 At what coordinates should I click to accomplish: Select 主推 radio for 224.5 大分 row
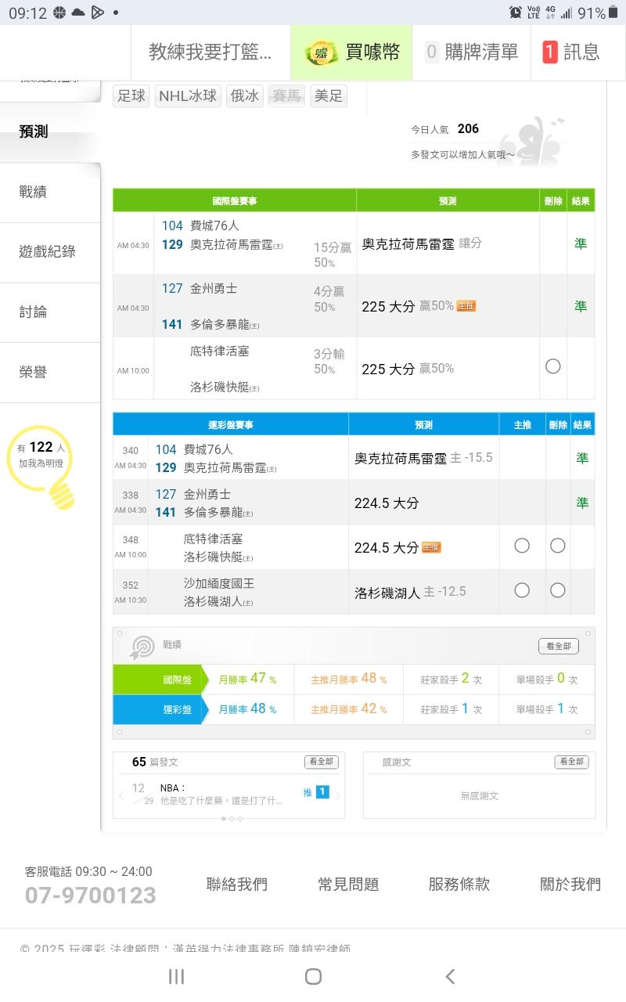522,546
